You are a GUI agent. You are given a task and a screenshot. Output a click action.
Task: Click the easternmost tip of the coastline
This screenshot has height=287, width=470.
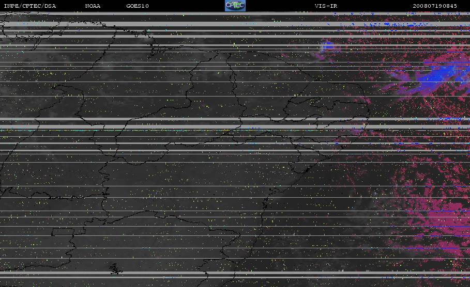[x=369, y=112]
